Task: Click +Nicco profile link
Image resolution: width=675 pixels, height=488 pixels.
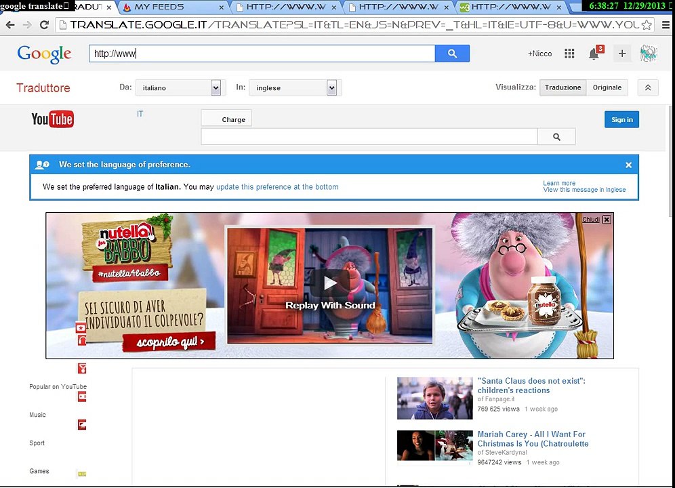Action: click(540, 54)
